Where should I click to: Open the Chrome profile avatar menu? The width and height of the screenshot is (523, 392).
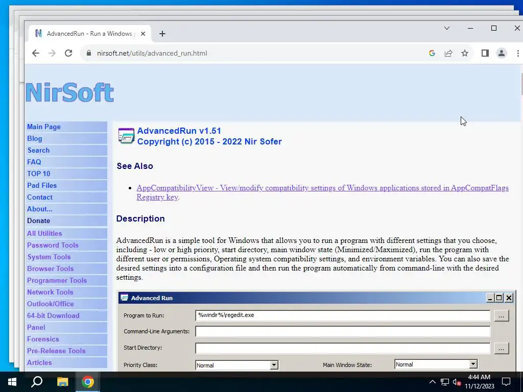[x=502, y=53]
